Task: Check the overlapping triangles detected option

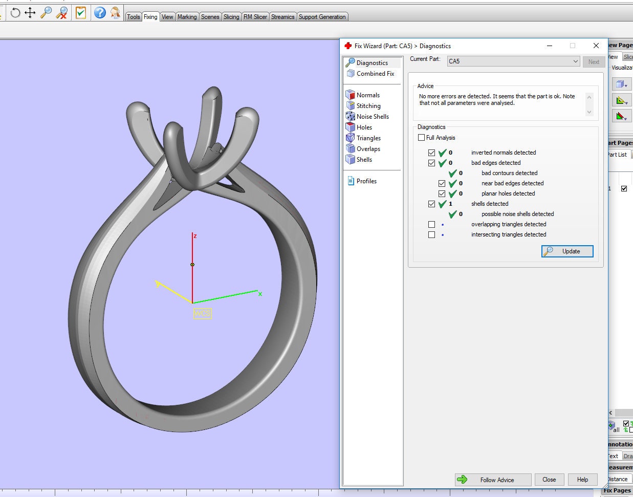Action: [x=431, y=224]
